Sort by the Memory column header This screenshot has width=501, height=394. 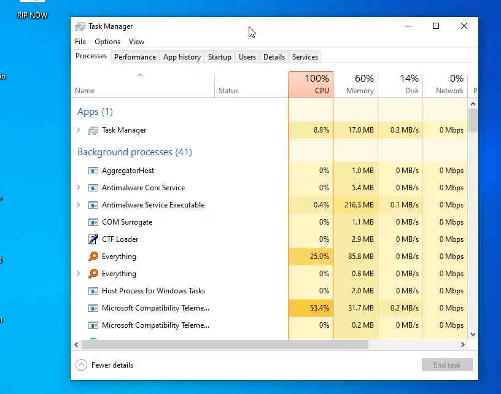355,84
